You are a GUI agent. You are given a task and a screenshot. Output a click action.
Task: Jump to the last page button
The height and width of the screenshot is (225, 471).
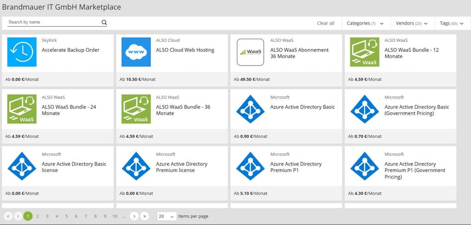pyautogui.click(x=144, y=216)
